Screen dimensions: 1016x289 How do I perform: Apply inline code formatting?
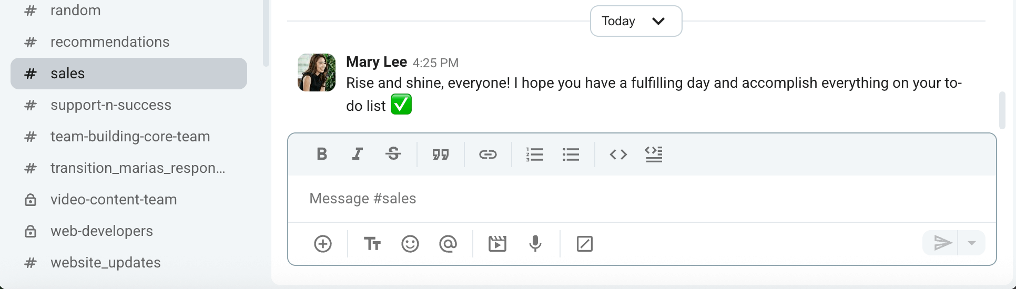(618, 154)
